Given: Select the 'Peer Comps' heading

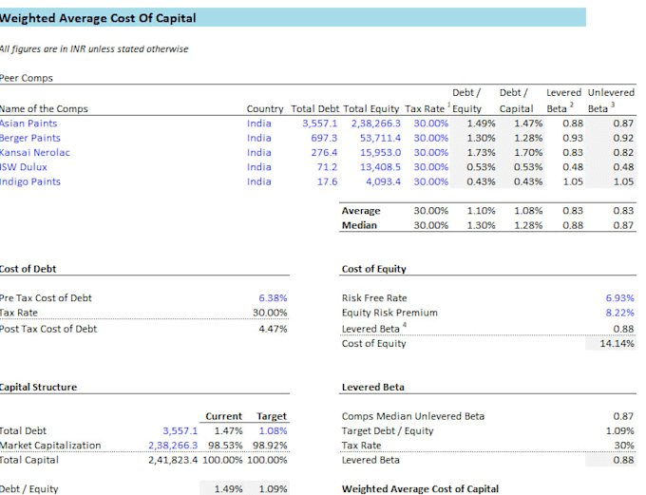Looking at the screenshot, I should 27,78.
